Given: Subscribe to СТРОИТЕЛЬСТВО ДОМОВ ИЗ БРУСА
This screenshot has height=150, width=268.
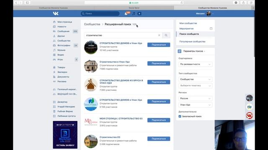Looking at the screenshot, I should [x=159, y=82].
